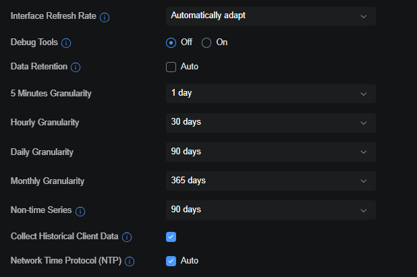Change Daily Granularity dropdown value
Image resolution: width=417 pixels, height=277 pixels.
pos(270,152)
